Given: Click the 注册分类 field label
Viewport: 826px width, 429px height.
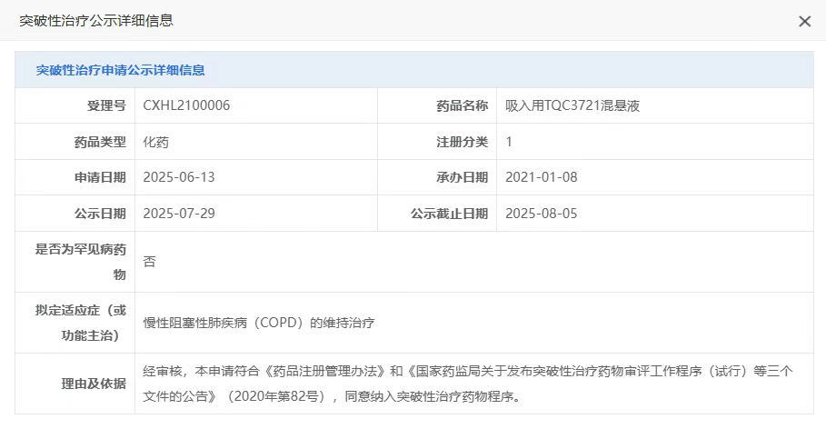Looking at the screenshot, I should [462, 142].
